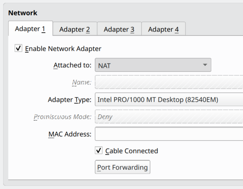Go to the Adapter 1 tab
This screenshot has height=189, width=243.
pyautogui.click(x=30, y=29)
